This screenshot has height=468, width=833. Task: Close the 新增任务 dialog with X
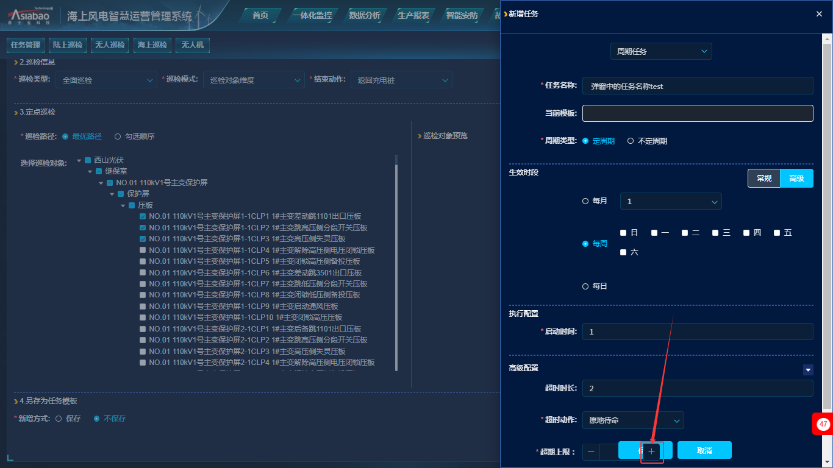[x=819, y=14]
